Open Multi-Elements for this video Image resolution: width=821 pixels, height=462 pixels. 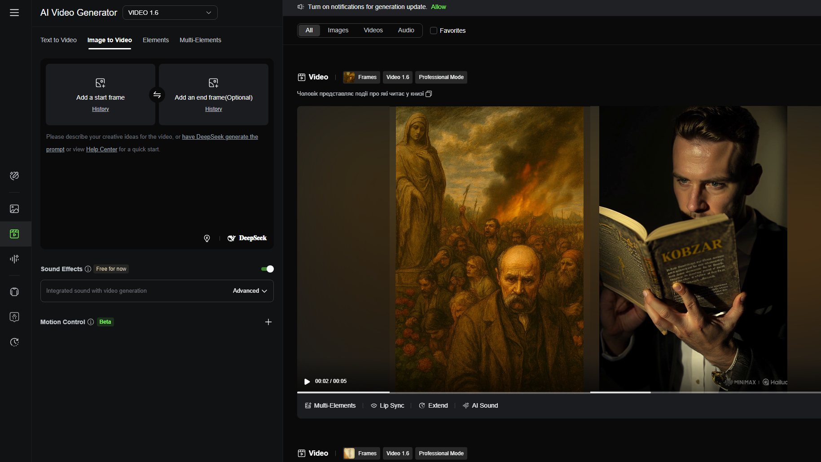coord(330,405)
